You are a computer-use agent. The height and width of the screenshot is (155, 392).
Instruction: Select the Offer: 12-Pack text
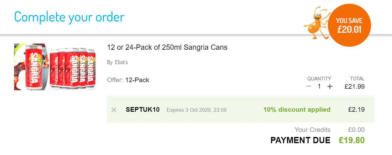(x=128, y=80)
